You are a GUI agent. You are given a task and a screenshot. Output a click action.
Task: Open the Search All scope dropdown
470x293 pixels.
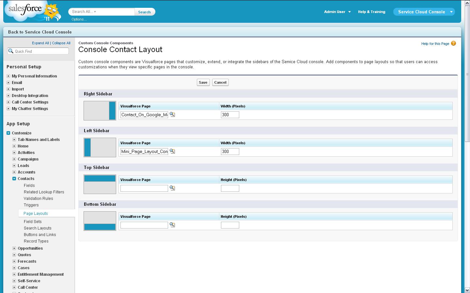(95, 12)
